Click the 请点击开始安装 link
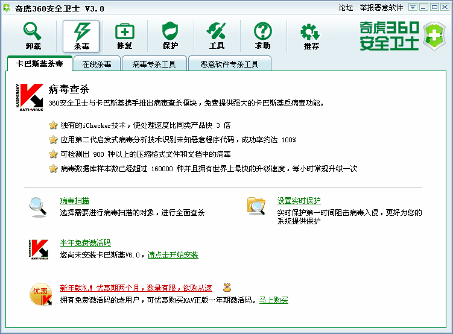 [x=173, y=255]
